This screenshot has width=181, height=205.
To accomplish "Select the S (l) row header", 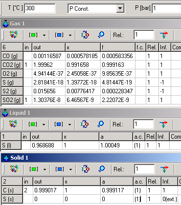I will [11, 145].
